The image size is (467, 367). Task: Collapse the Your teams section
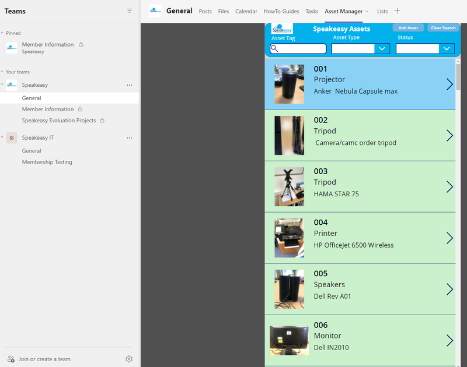2,72
